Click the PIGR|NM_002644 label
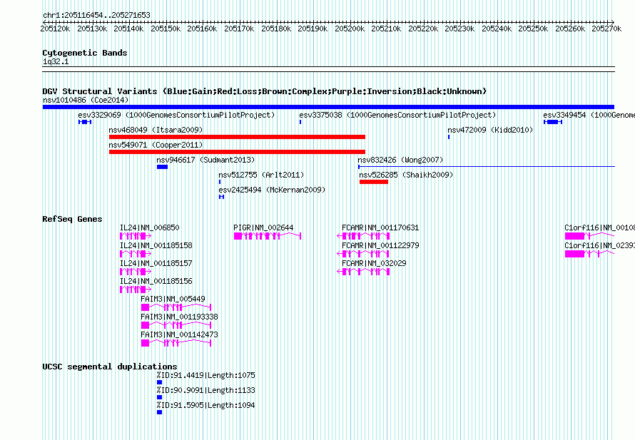 point(263,227)
